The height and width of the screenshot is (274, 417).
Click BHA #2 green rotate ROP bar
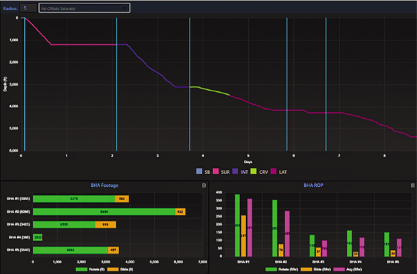[x=274, y=228]
